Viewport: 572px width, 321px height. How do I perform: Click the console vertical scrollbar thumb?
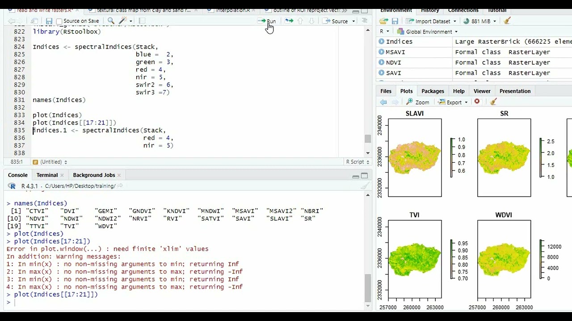coord(368,288)
